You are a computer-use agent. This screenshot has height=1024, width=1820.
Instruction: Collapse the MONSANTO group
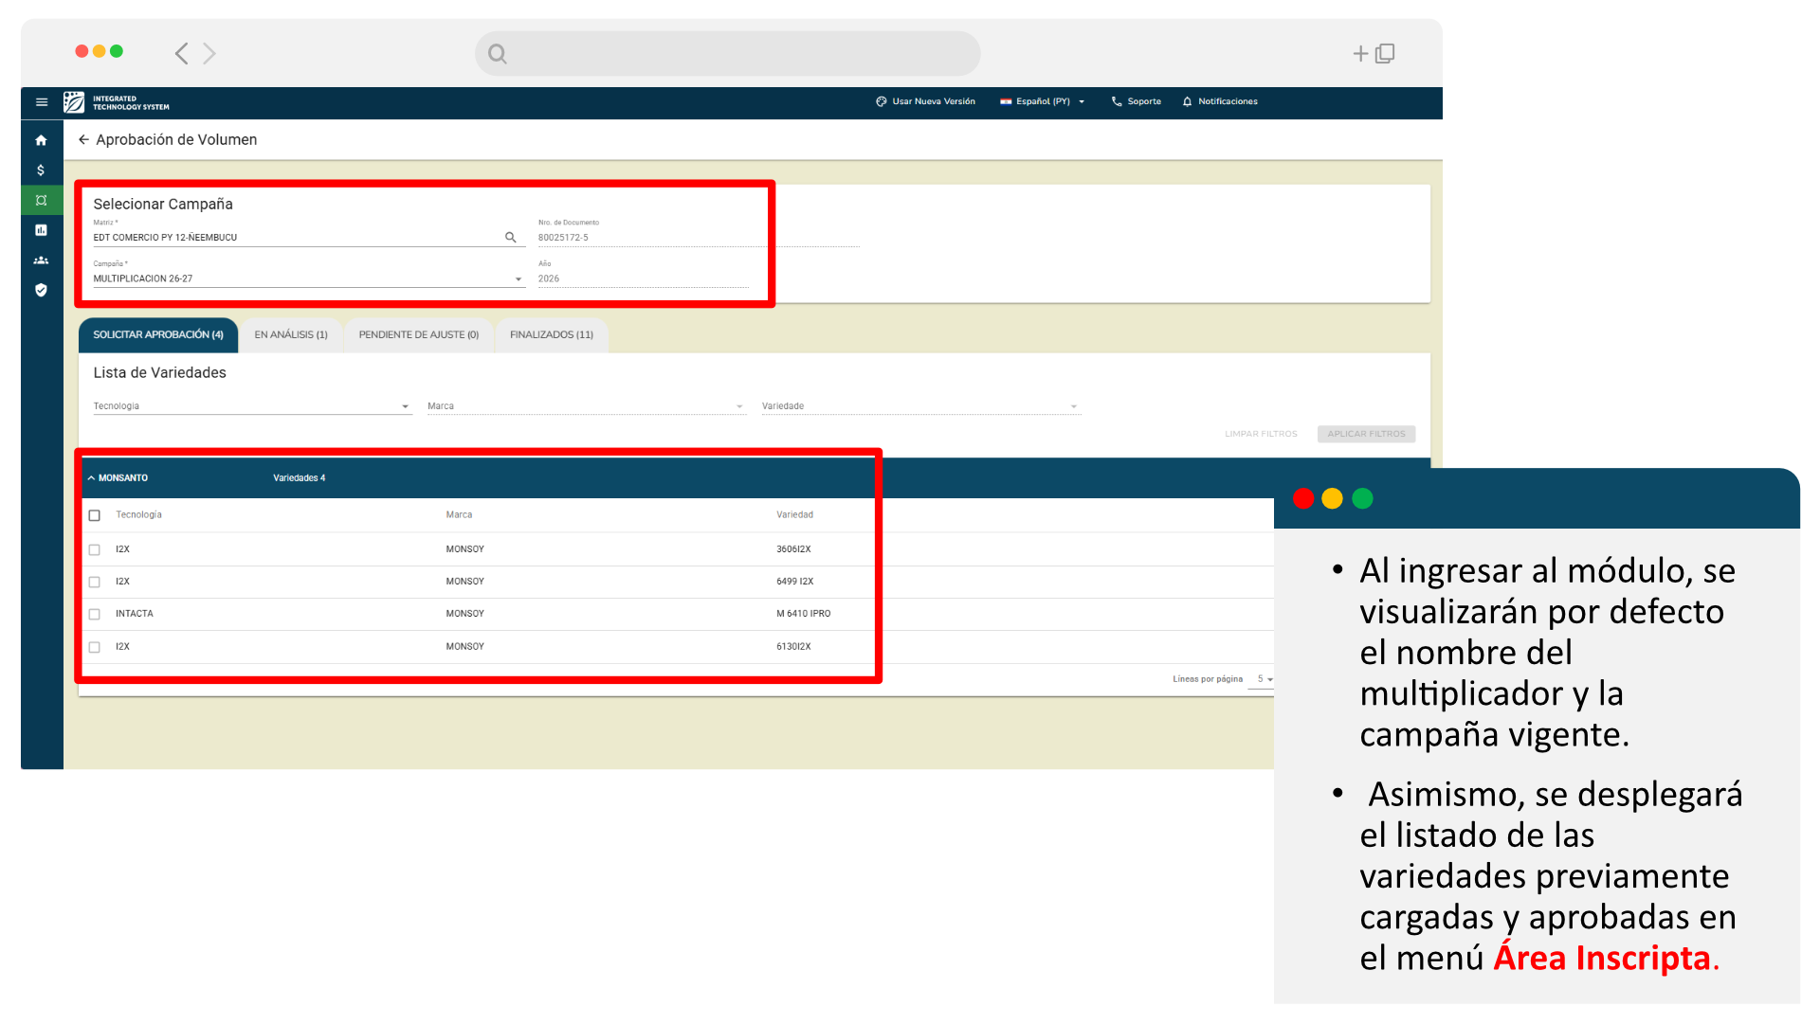pyautogui.click(x=91, y=478)
